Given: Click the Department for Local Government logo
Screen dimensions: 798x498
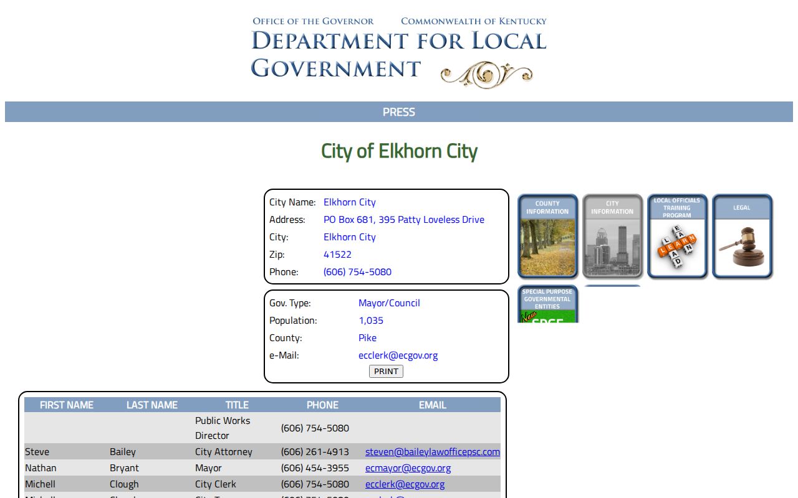Looking at the screenshot, I should [399, 52].
